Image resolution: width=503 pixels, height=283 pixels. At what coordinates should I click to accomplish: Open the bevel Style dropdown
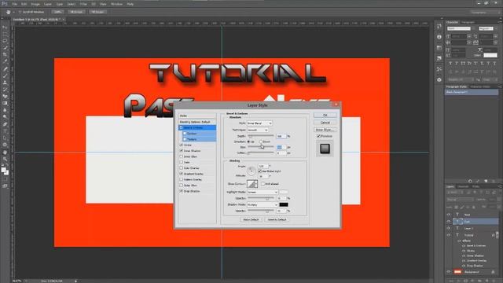pos(259,123)
